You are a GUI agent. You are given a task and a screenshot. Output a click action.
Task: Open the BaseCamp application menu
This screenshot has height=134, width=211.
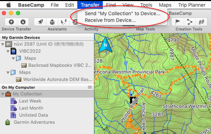(x=31, y=5)
